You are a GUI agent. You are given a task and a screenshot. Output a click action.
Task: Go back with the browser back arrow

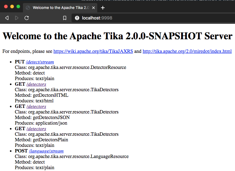[x=7, y=18]
